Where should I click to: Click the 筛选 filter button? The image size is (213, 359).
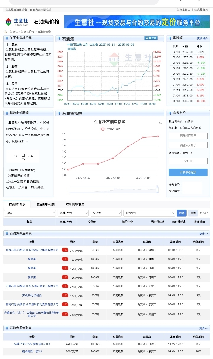[x=182, y=213]
